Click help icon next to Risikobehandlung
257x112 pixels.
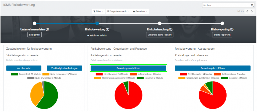coord(171,29)
